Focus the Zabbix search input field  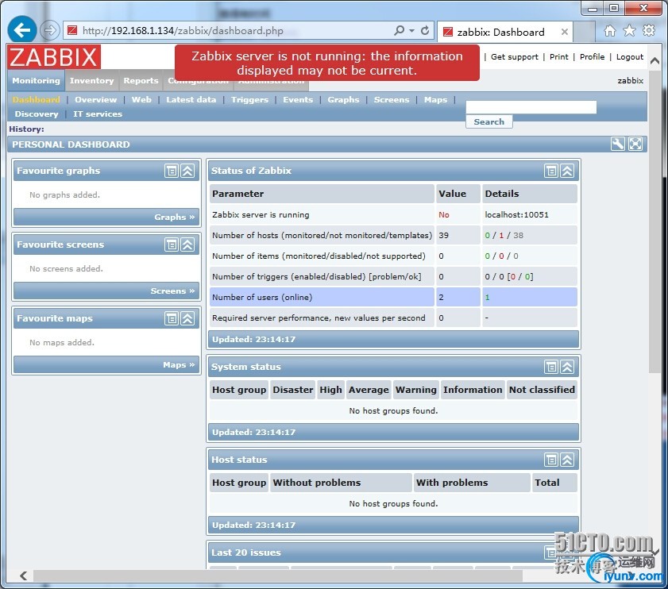click(531, 107)
